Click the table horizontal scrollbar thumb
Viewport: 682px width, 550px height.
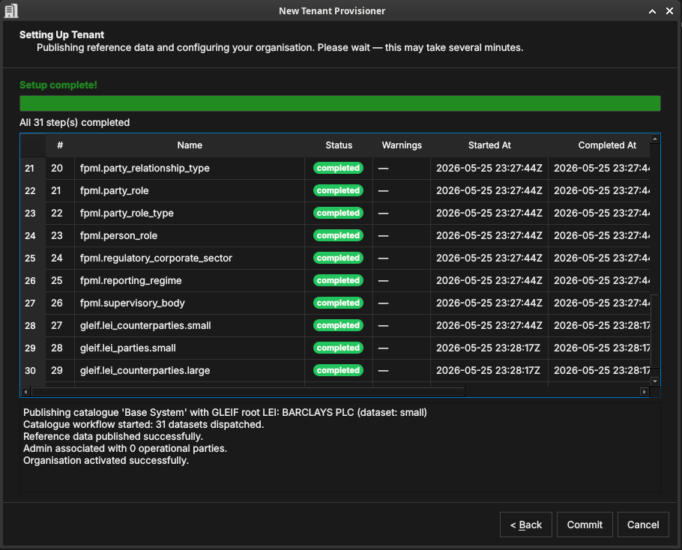(248, 392)
